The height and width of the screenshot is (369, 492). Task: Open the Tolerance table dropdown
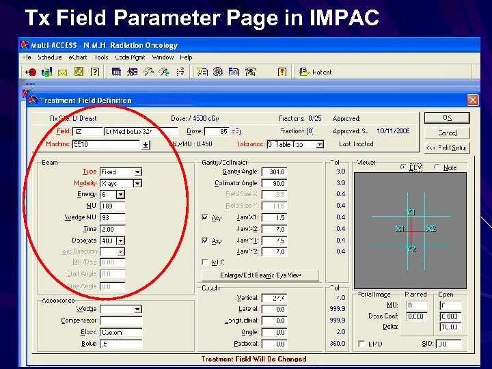click(319, 145)
